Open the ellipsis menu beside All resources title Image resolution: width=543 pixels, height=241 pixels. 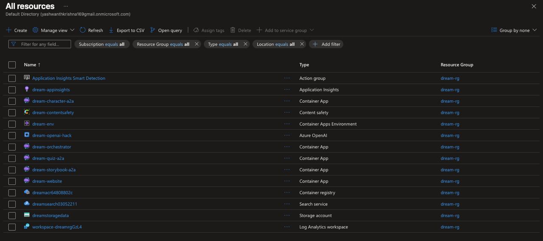(66, 6)
